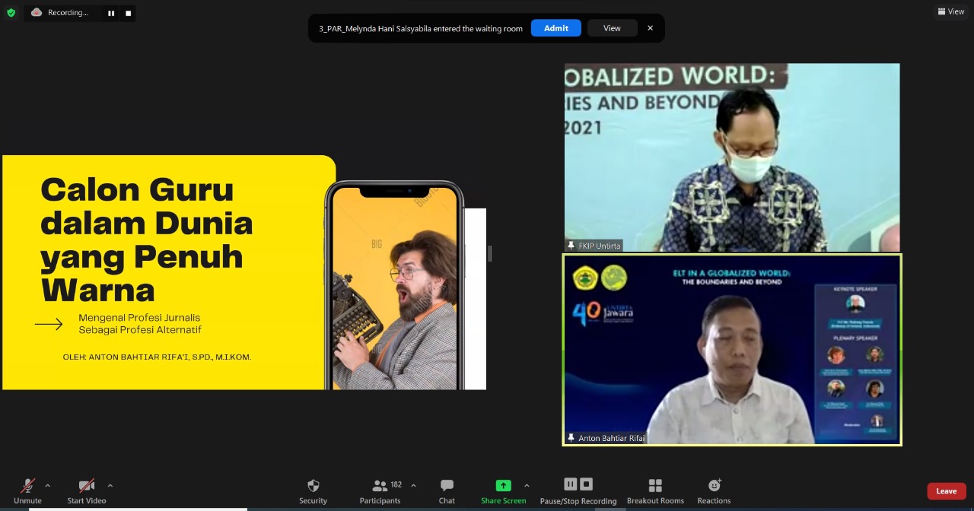Stop recording from the top recording indicator

coord(128,13)
